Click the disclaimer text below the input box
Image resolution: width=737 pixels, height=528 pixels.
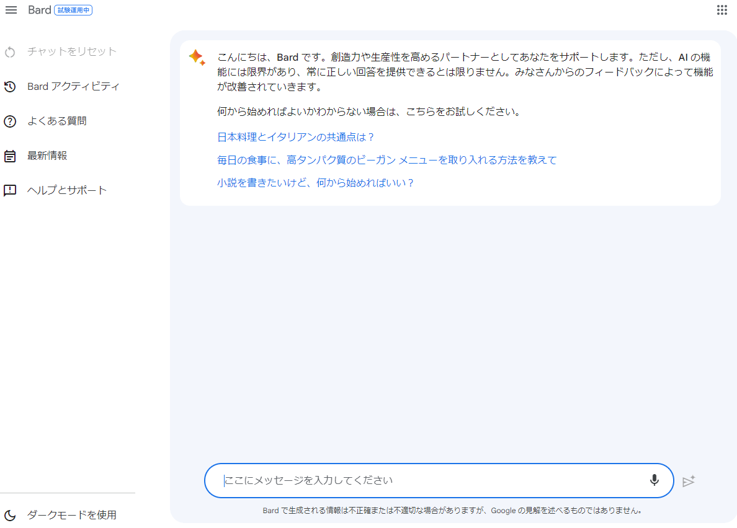point(452,511)
